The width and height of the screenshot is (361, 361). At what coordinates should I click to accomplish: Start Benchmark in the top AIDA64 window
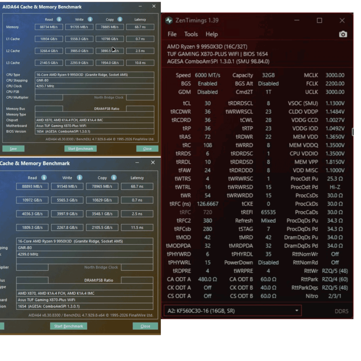[x=80, y=149]
